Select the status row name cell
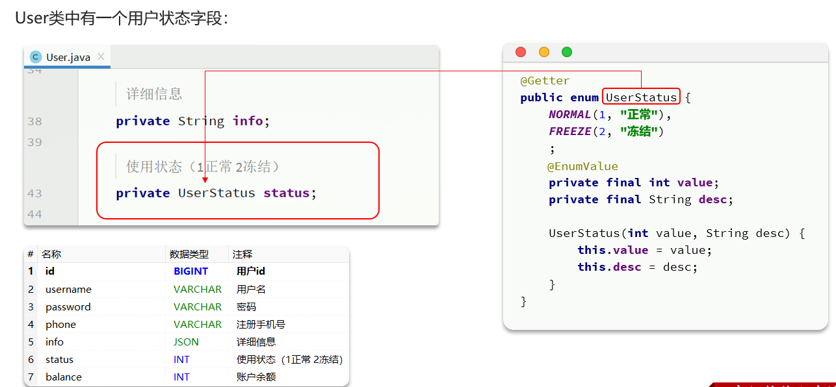836x387 pixels. 59,359
